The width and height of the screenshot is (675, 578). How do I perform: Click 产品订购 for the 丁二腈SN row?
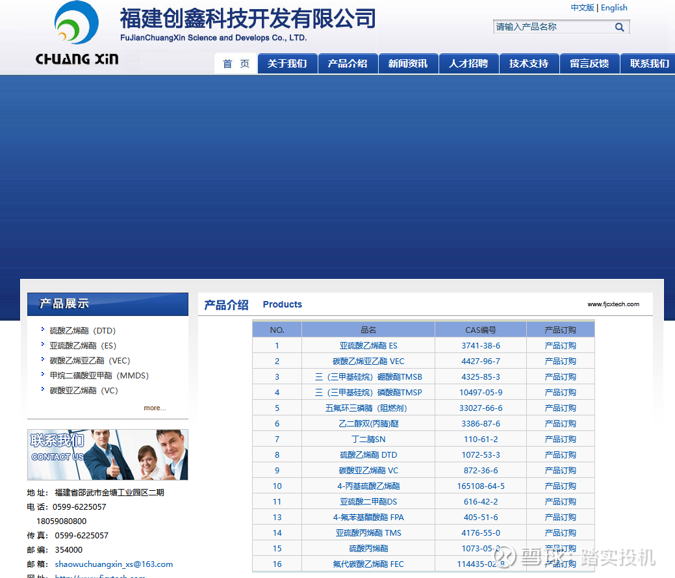coord(560,440)
